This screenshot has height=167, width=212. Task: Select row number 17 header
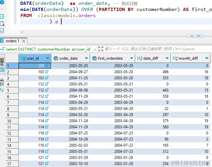[x=12, y=164]
